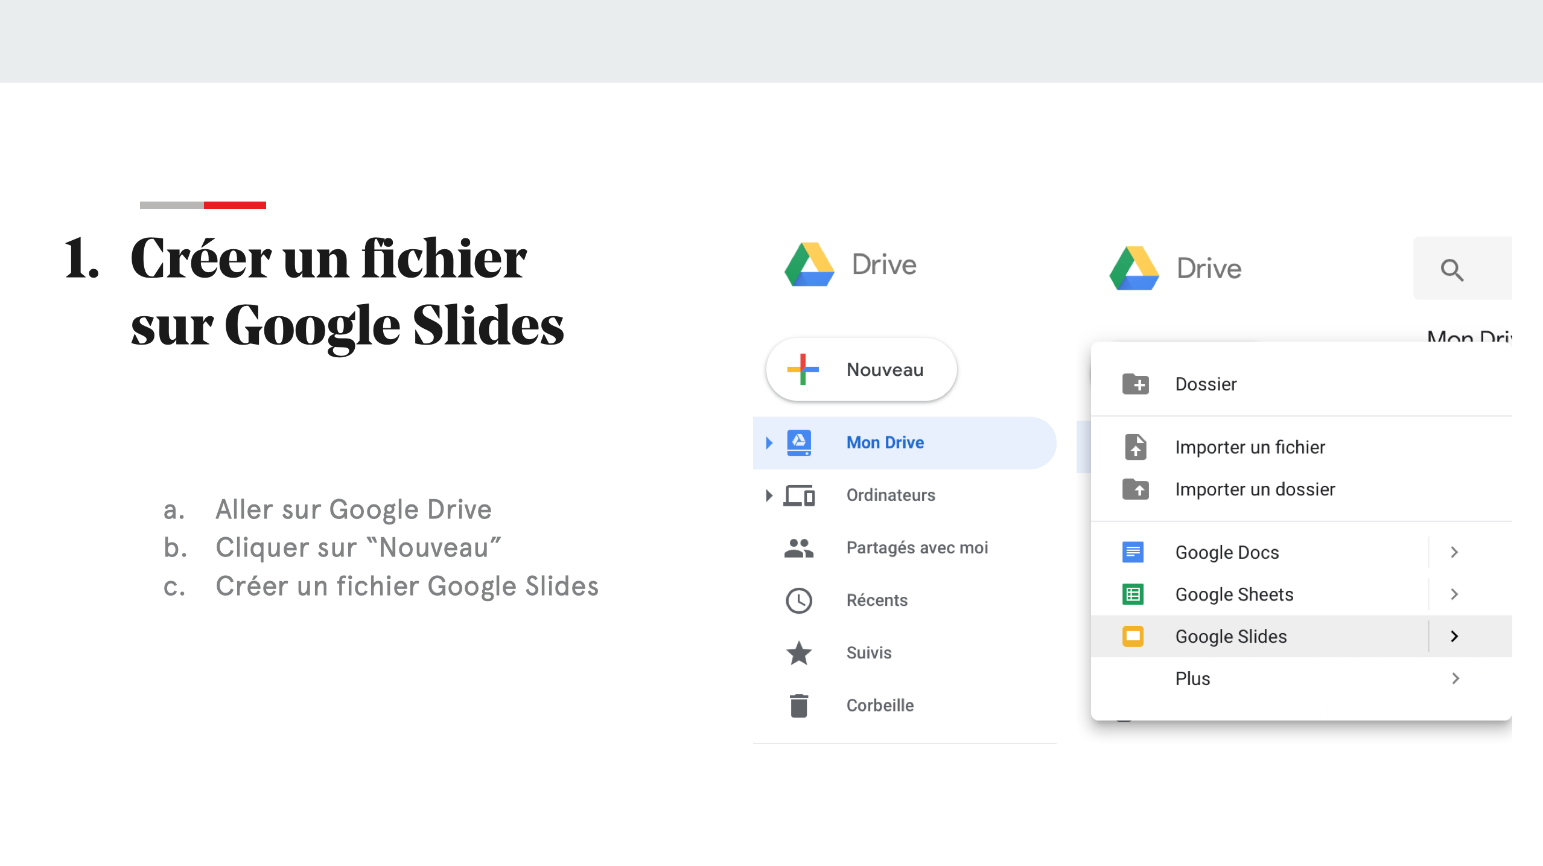This screenshot has height=866, width=1543.
Task: Choose Google Sheets from the menu
Action: (1302, 594)
